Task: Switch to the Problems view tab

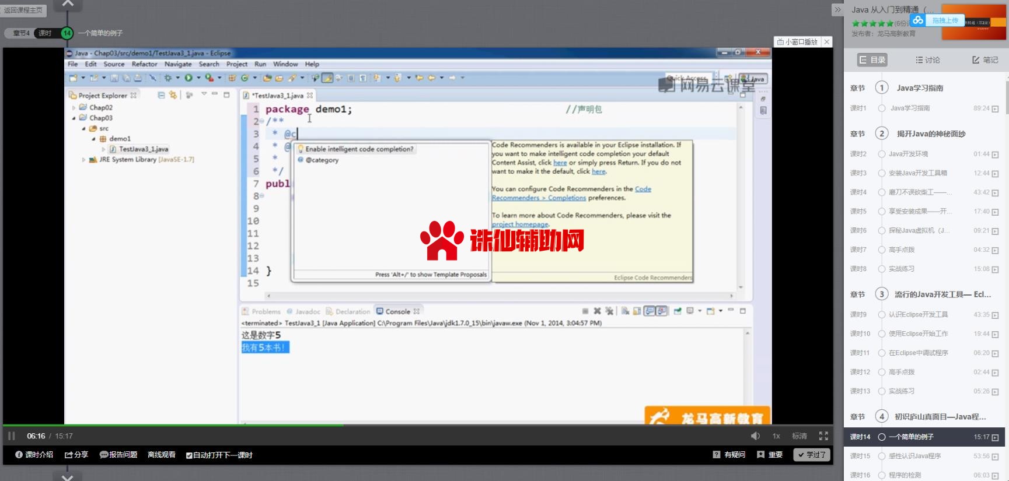Action: [261, 311]
